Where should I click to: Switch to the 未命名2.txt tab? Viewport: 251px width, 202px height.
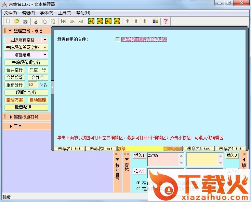tap(101, 149)
